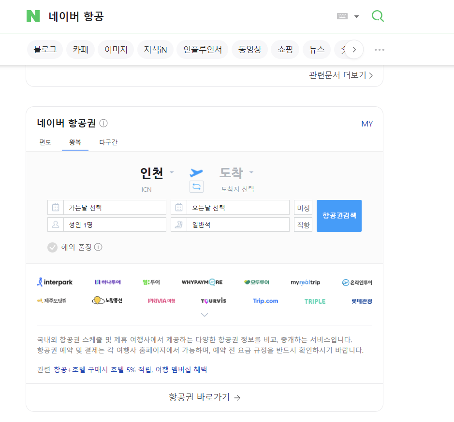Image resolution: width=454 pixels, height=422 pixels.
Task: Open the MY link
Action: [367, 124]
